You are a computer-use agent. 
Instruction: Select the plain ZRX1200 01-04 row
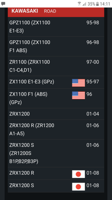click(x=56, y=114)
